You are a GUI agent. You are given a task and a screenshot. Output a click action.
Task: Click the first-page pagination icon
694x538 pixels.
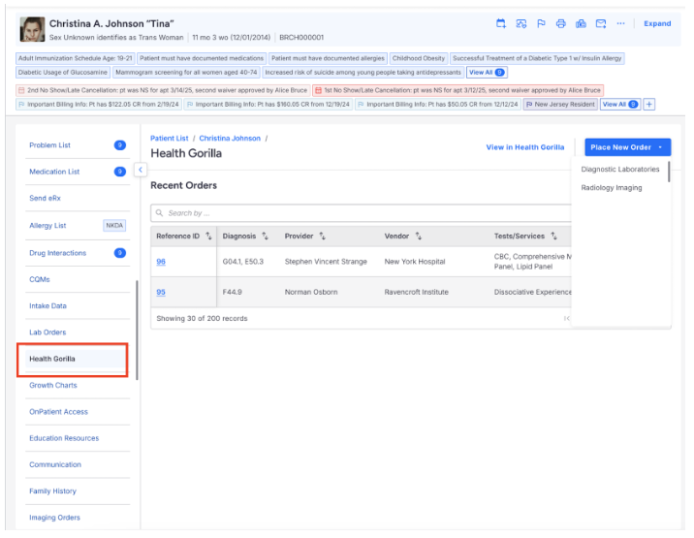[x=566, y=318]
